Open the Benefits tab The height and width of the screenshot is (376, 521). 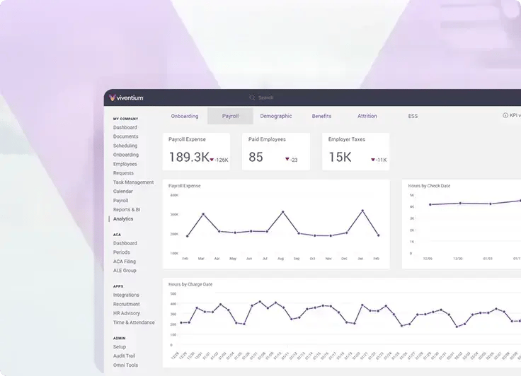[321, 116]
